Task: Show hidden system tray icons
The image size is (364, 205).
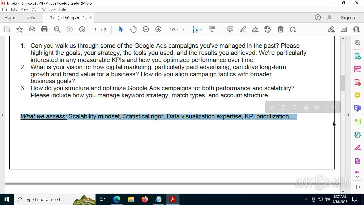Action: pyautogui.click(x=307, y=199)
